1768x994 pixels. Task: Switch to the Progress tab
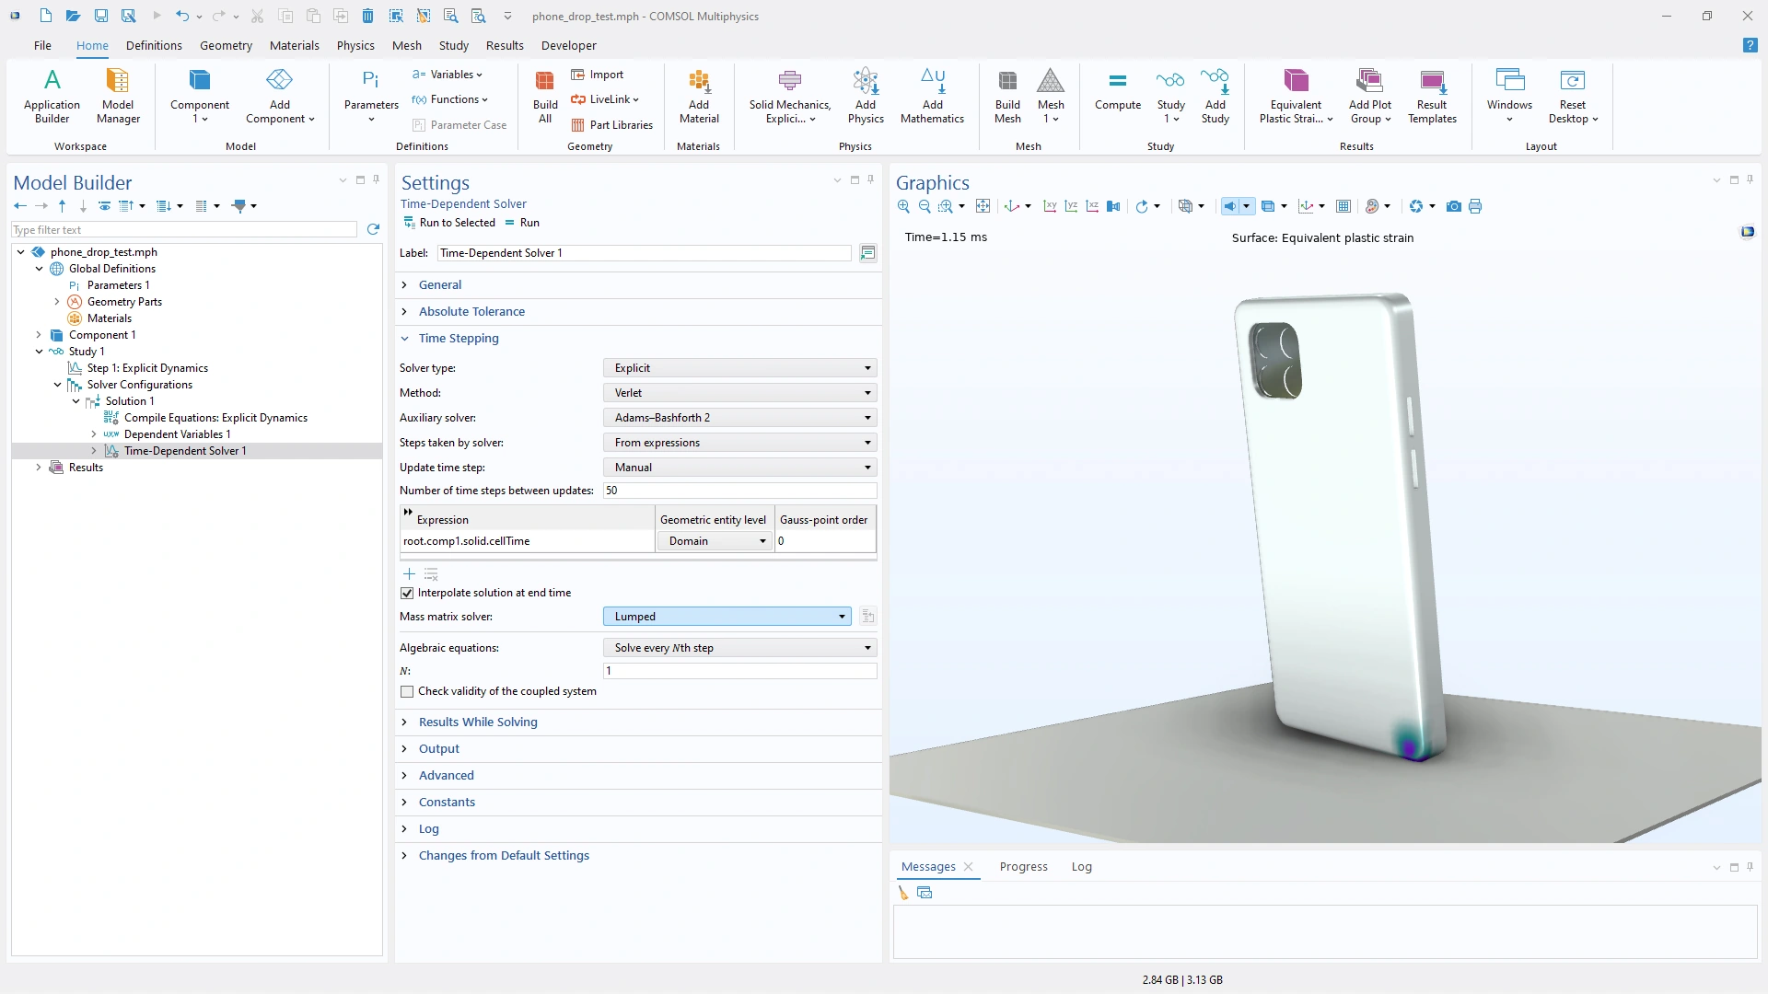point(1023,866)
